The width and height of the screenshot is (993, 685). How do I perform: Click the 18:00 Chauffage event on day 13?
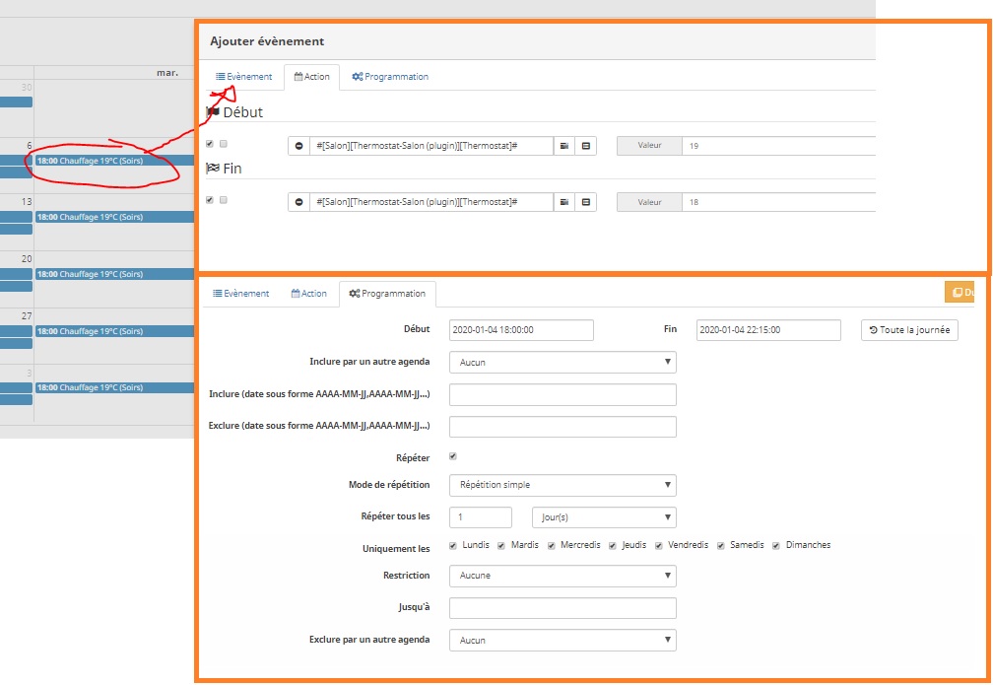(114, 217)
